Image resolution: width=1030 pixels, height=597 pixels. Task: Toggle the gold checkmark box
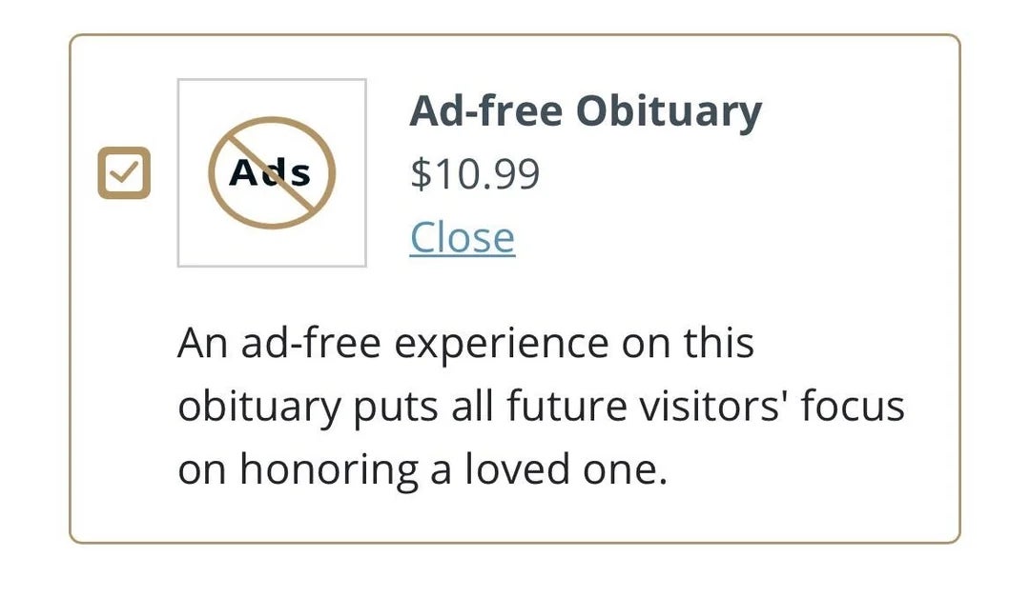point(124,173)
